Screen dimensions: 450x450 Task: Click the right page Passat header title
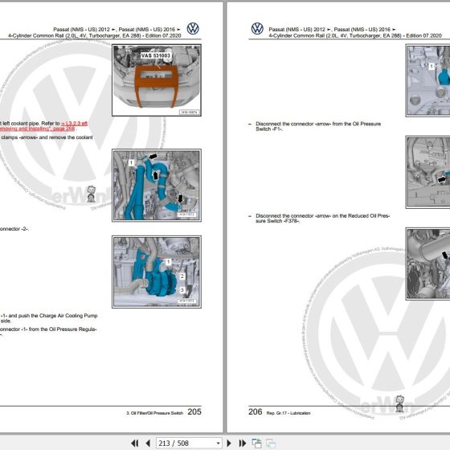click(355, 32)
